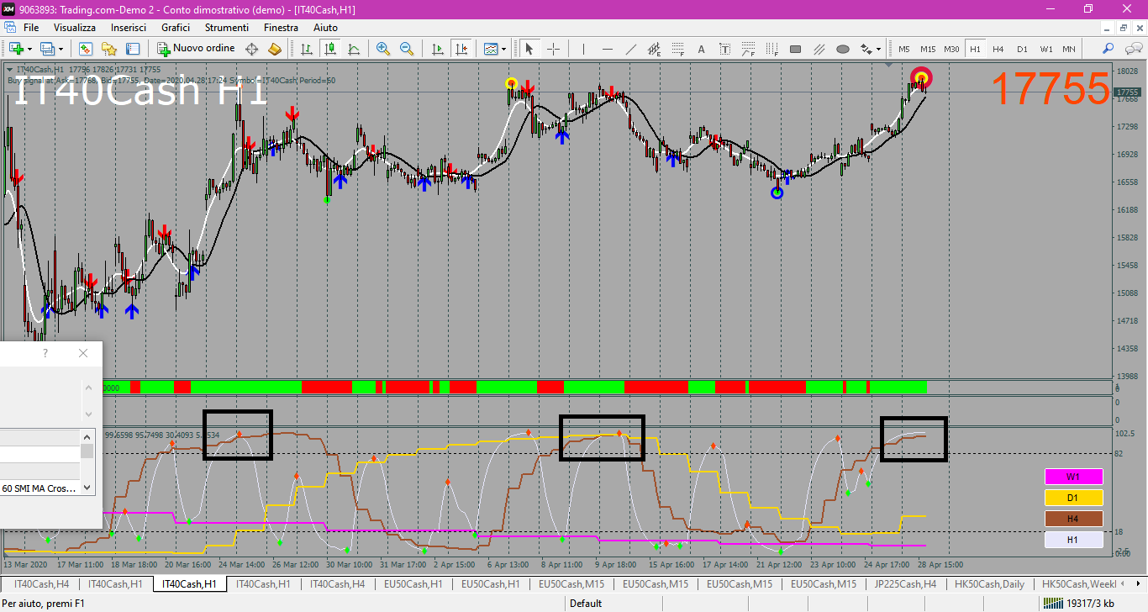Select the Fibonacci Retracement tool
Viewport: 1148px width, 612px height.
[x=677, y=49]
